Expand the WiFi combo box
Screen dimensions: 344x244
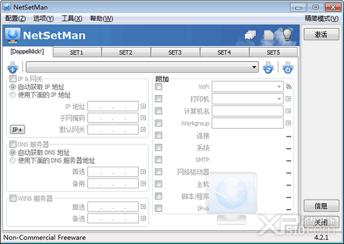(248, 87)
